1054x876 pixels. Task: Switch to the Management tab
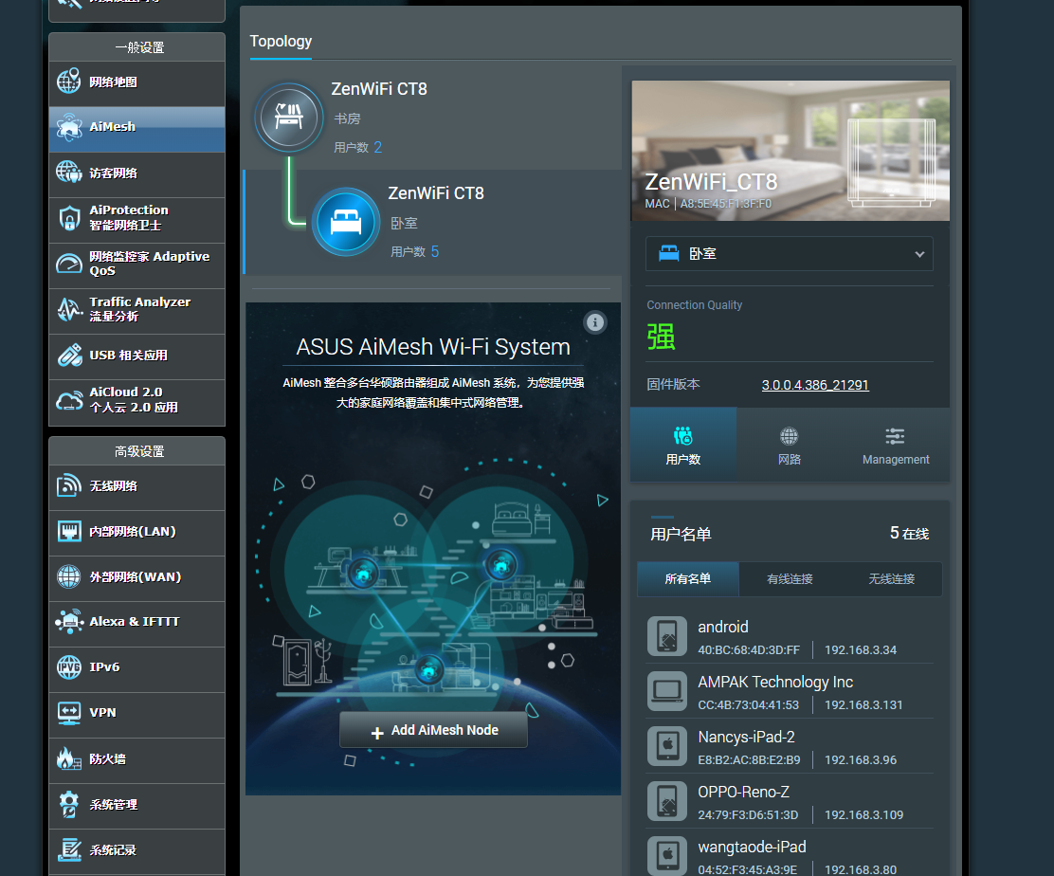pyautogui.click(x=896, y=445)
